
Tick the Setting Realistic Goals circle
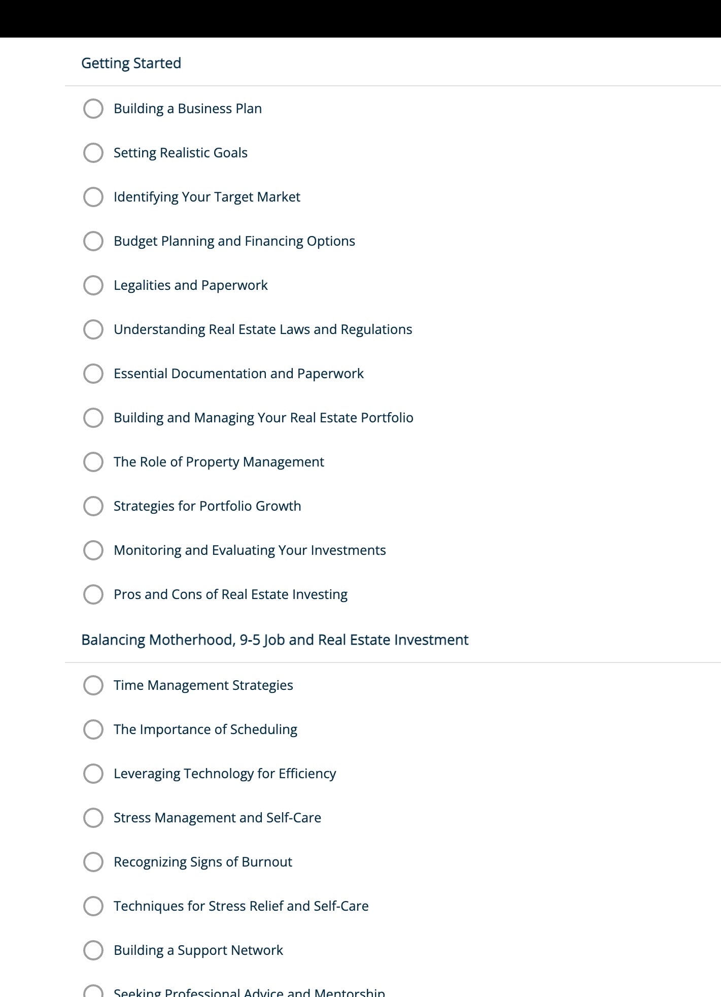(x=93, y=153)
